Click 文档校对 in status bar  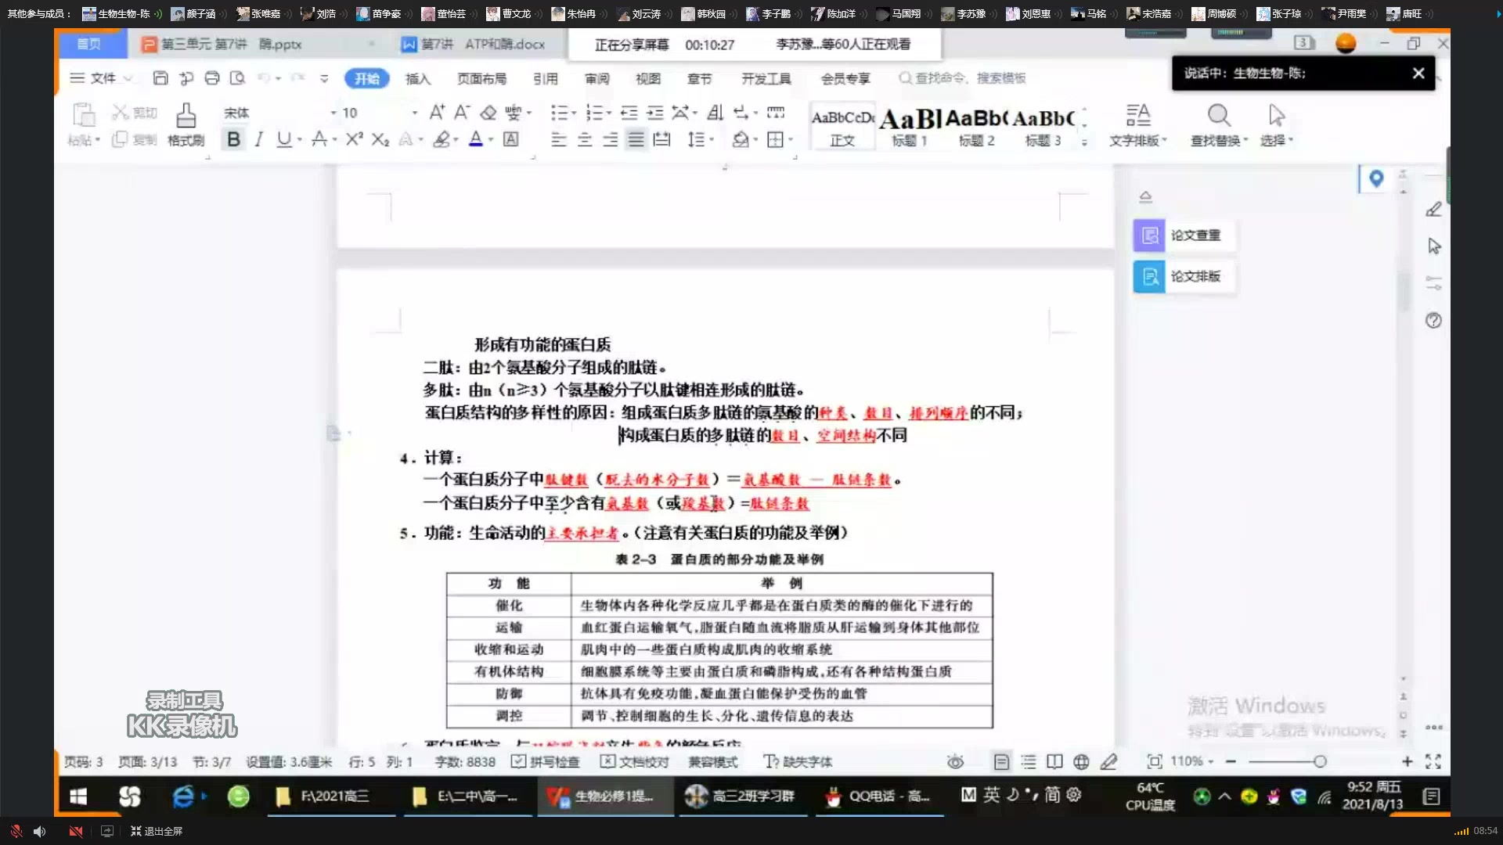pos(634,761)
